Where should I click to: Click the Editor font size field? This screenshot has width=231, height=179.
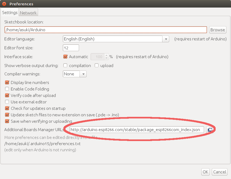[71, 48]
